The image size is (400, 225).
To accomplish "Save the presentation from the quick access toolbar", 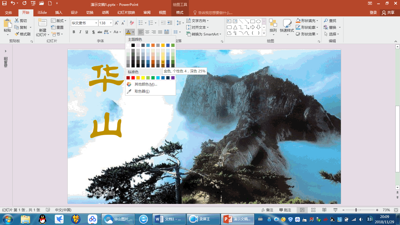I will tap(4, 4).
